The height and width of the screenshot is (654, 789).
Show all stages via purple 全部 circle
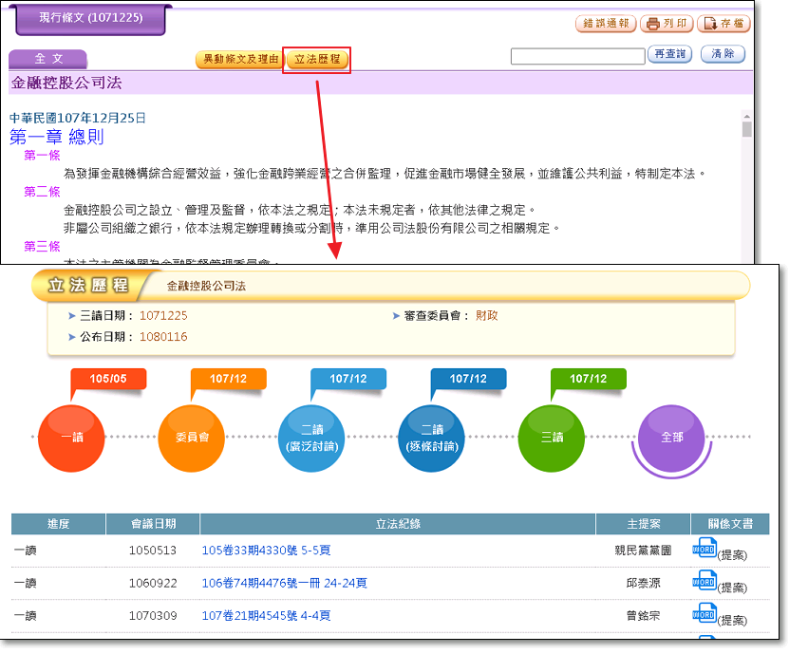click(671, 438)
